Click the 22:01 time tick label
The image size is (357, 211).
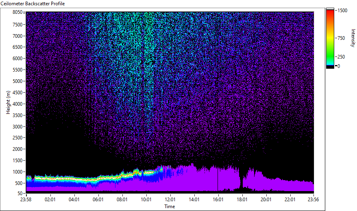point(290,200)
